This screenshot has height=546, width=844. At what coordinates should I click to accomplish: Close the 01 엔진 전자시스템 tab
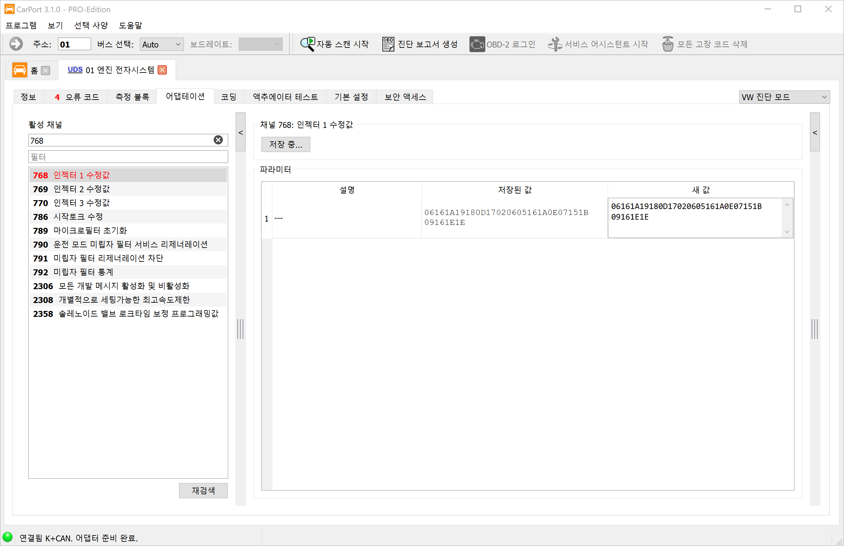tap(162, 70)
